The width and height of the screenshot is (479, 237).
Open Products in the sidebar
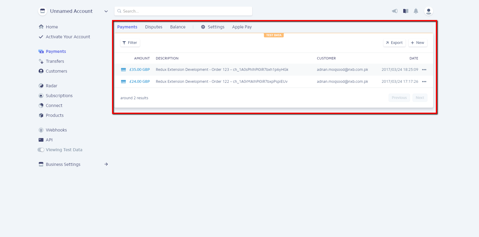(x=55, y=115)
